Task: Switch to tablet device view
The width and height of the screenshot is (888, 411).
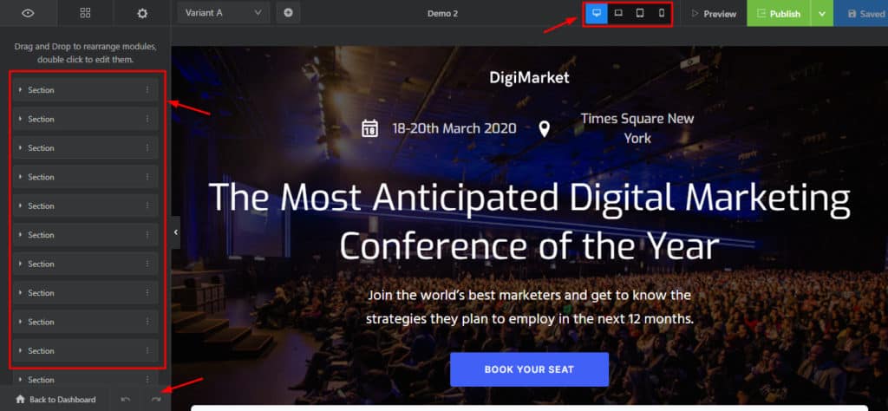Action: click(x=640, y=14)
